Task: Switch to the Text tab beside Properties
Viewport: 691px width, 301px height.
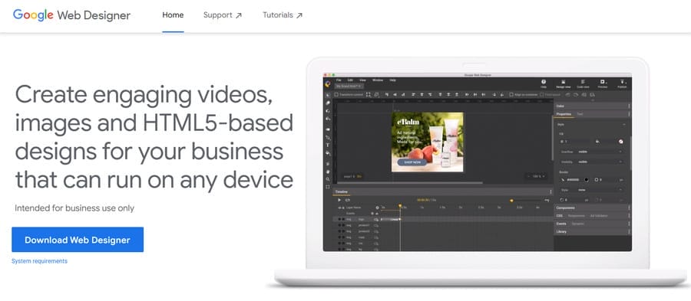Action: tap(580, 114)
